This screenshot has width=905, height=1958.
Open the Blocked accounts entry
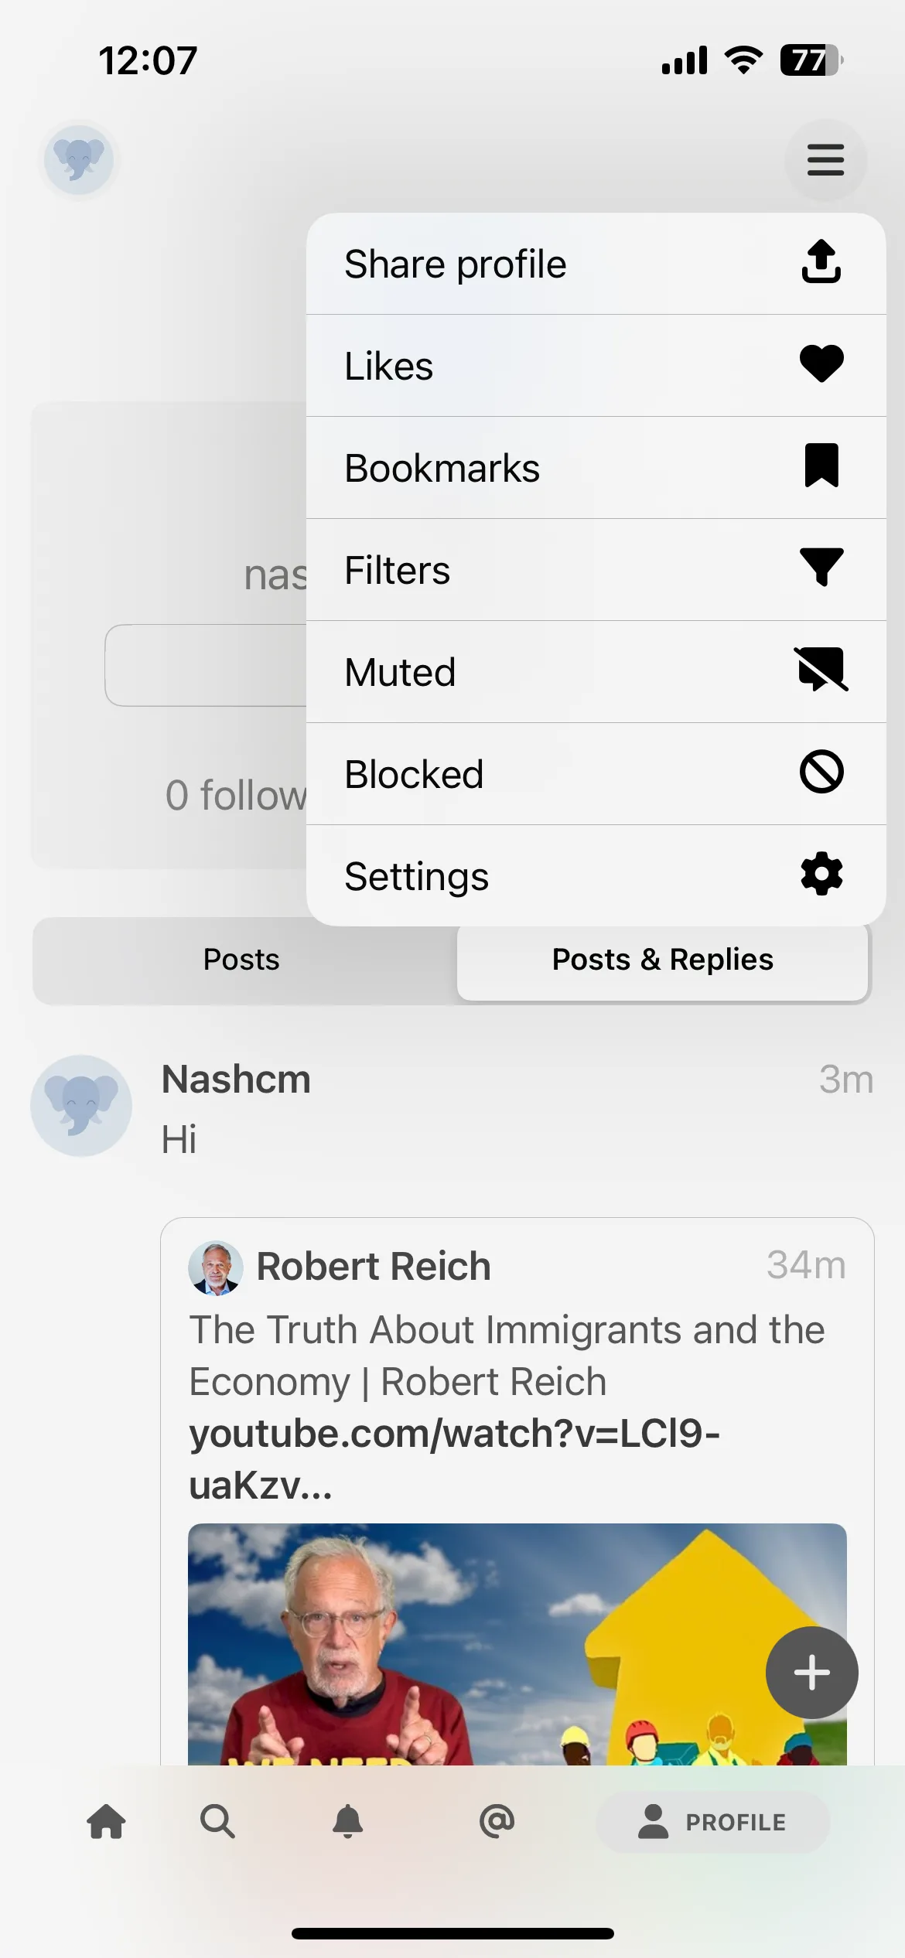pyautogui.click(x=596, y=774)
